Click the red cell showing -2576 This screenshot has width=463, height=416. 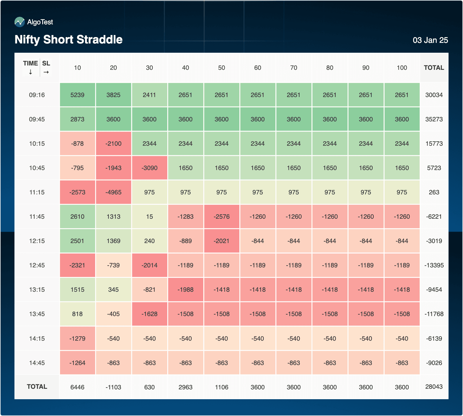[x=221, y=217]
